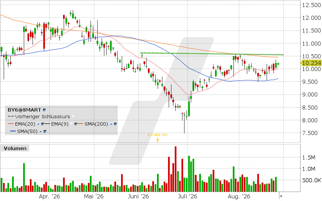Click the orange SMA(200) line sample
The height and width of the screenshot is (201, 322).
point(80,124)
